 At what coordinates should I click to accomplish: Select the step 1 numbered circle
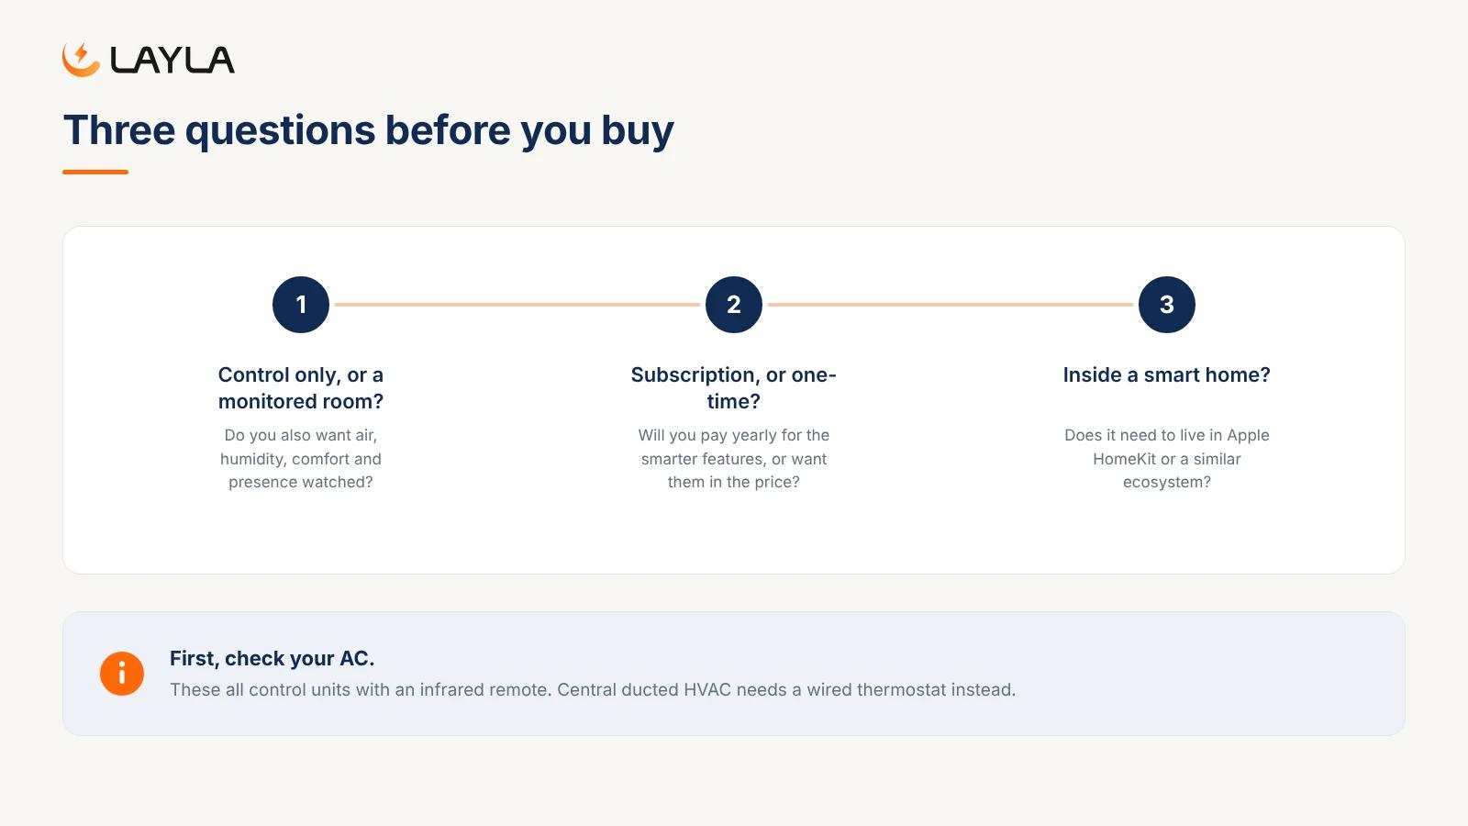click(301, 305)
